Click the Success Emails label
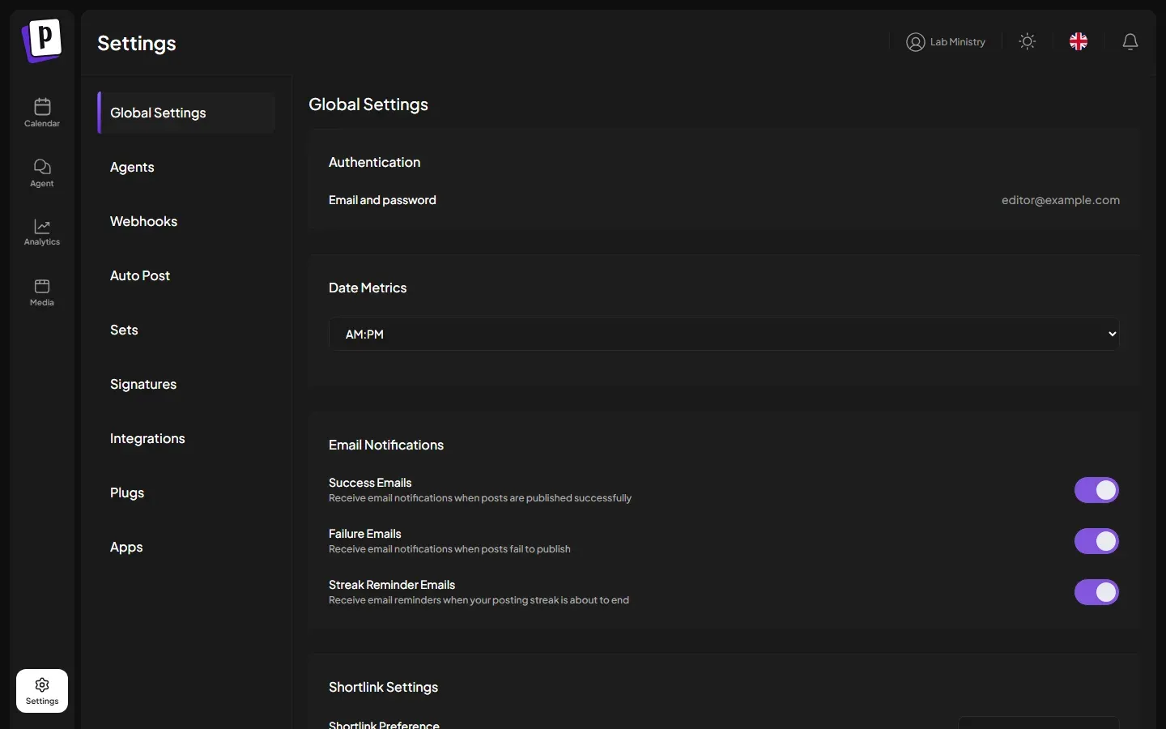1166x729 pixels. tap(370, 483)
